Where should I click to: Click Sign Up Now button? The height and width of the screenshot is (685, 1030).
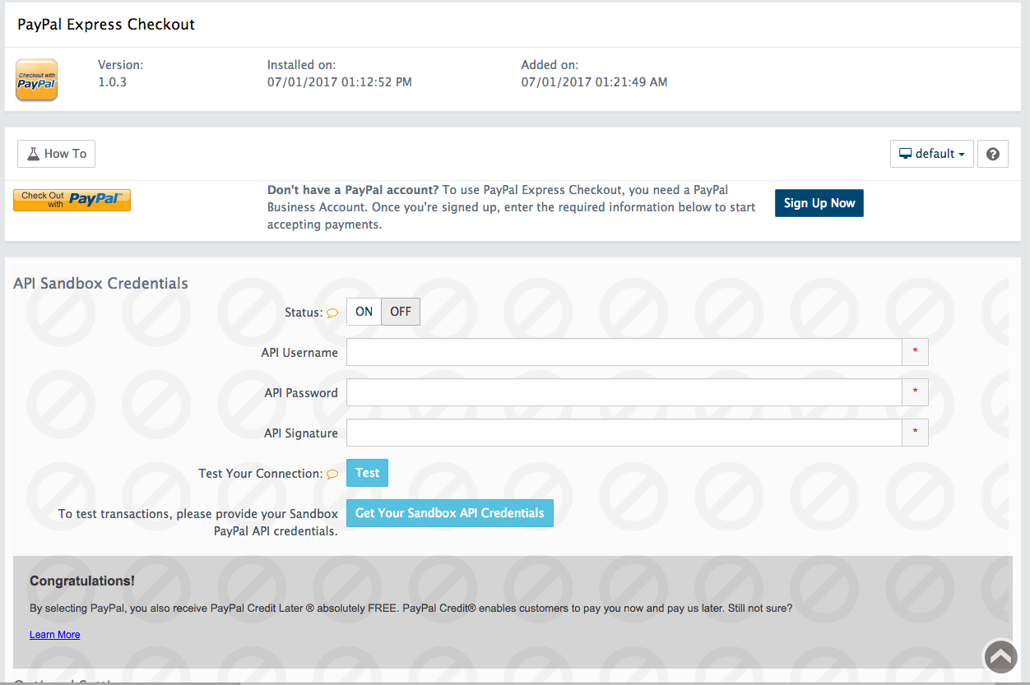click(x=819, y=203)
